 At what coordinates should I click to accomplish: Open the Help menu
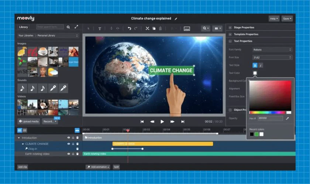[x=274, y=18]
